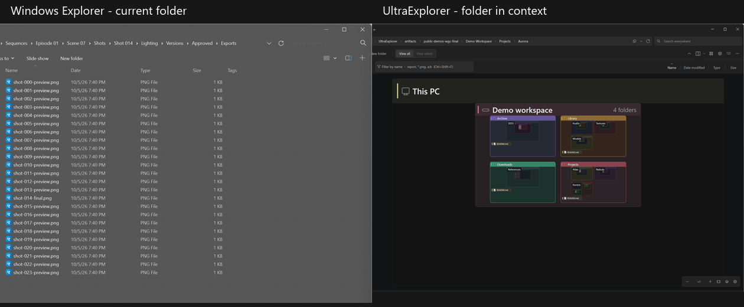Screen dimensions: 744x307
Task: Zoom in with the plus icon
Action: pyautogui.click(x=710, y=282)
